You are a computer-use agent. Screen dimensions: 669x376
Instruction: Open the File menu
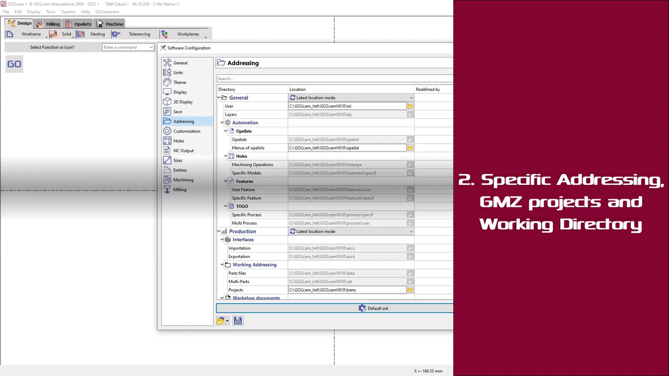pos(6,12)
